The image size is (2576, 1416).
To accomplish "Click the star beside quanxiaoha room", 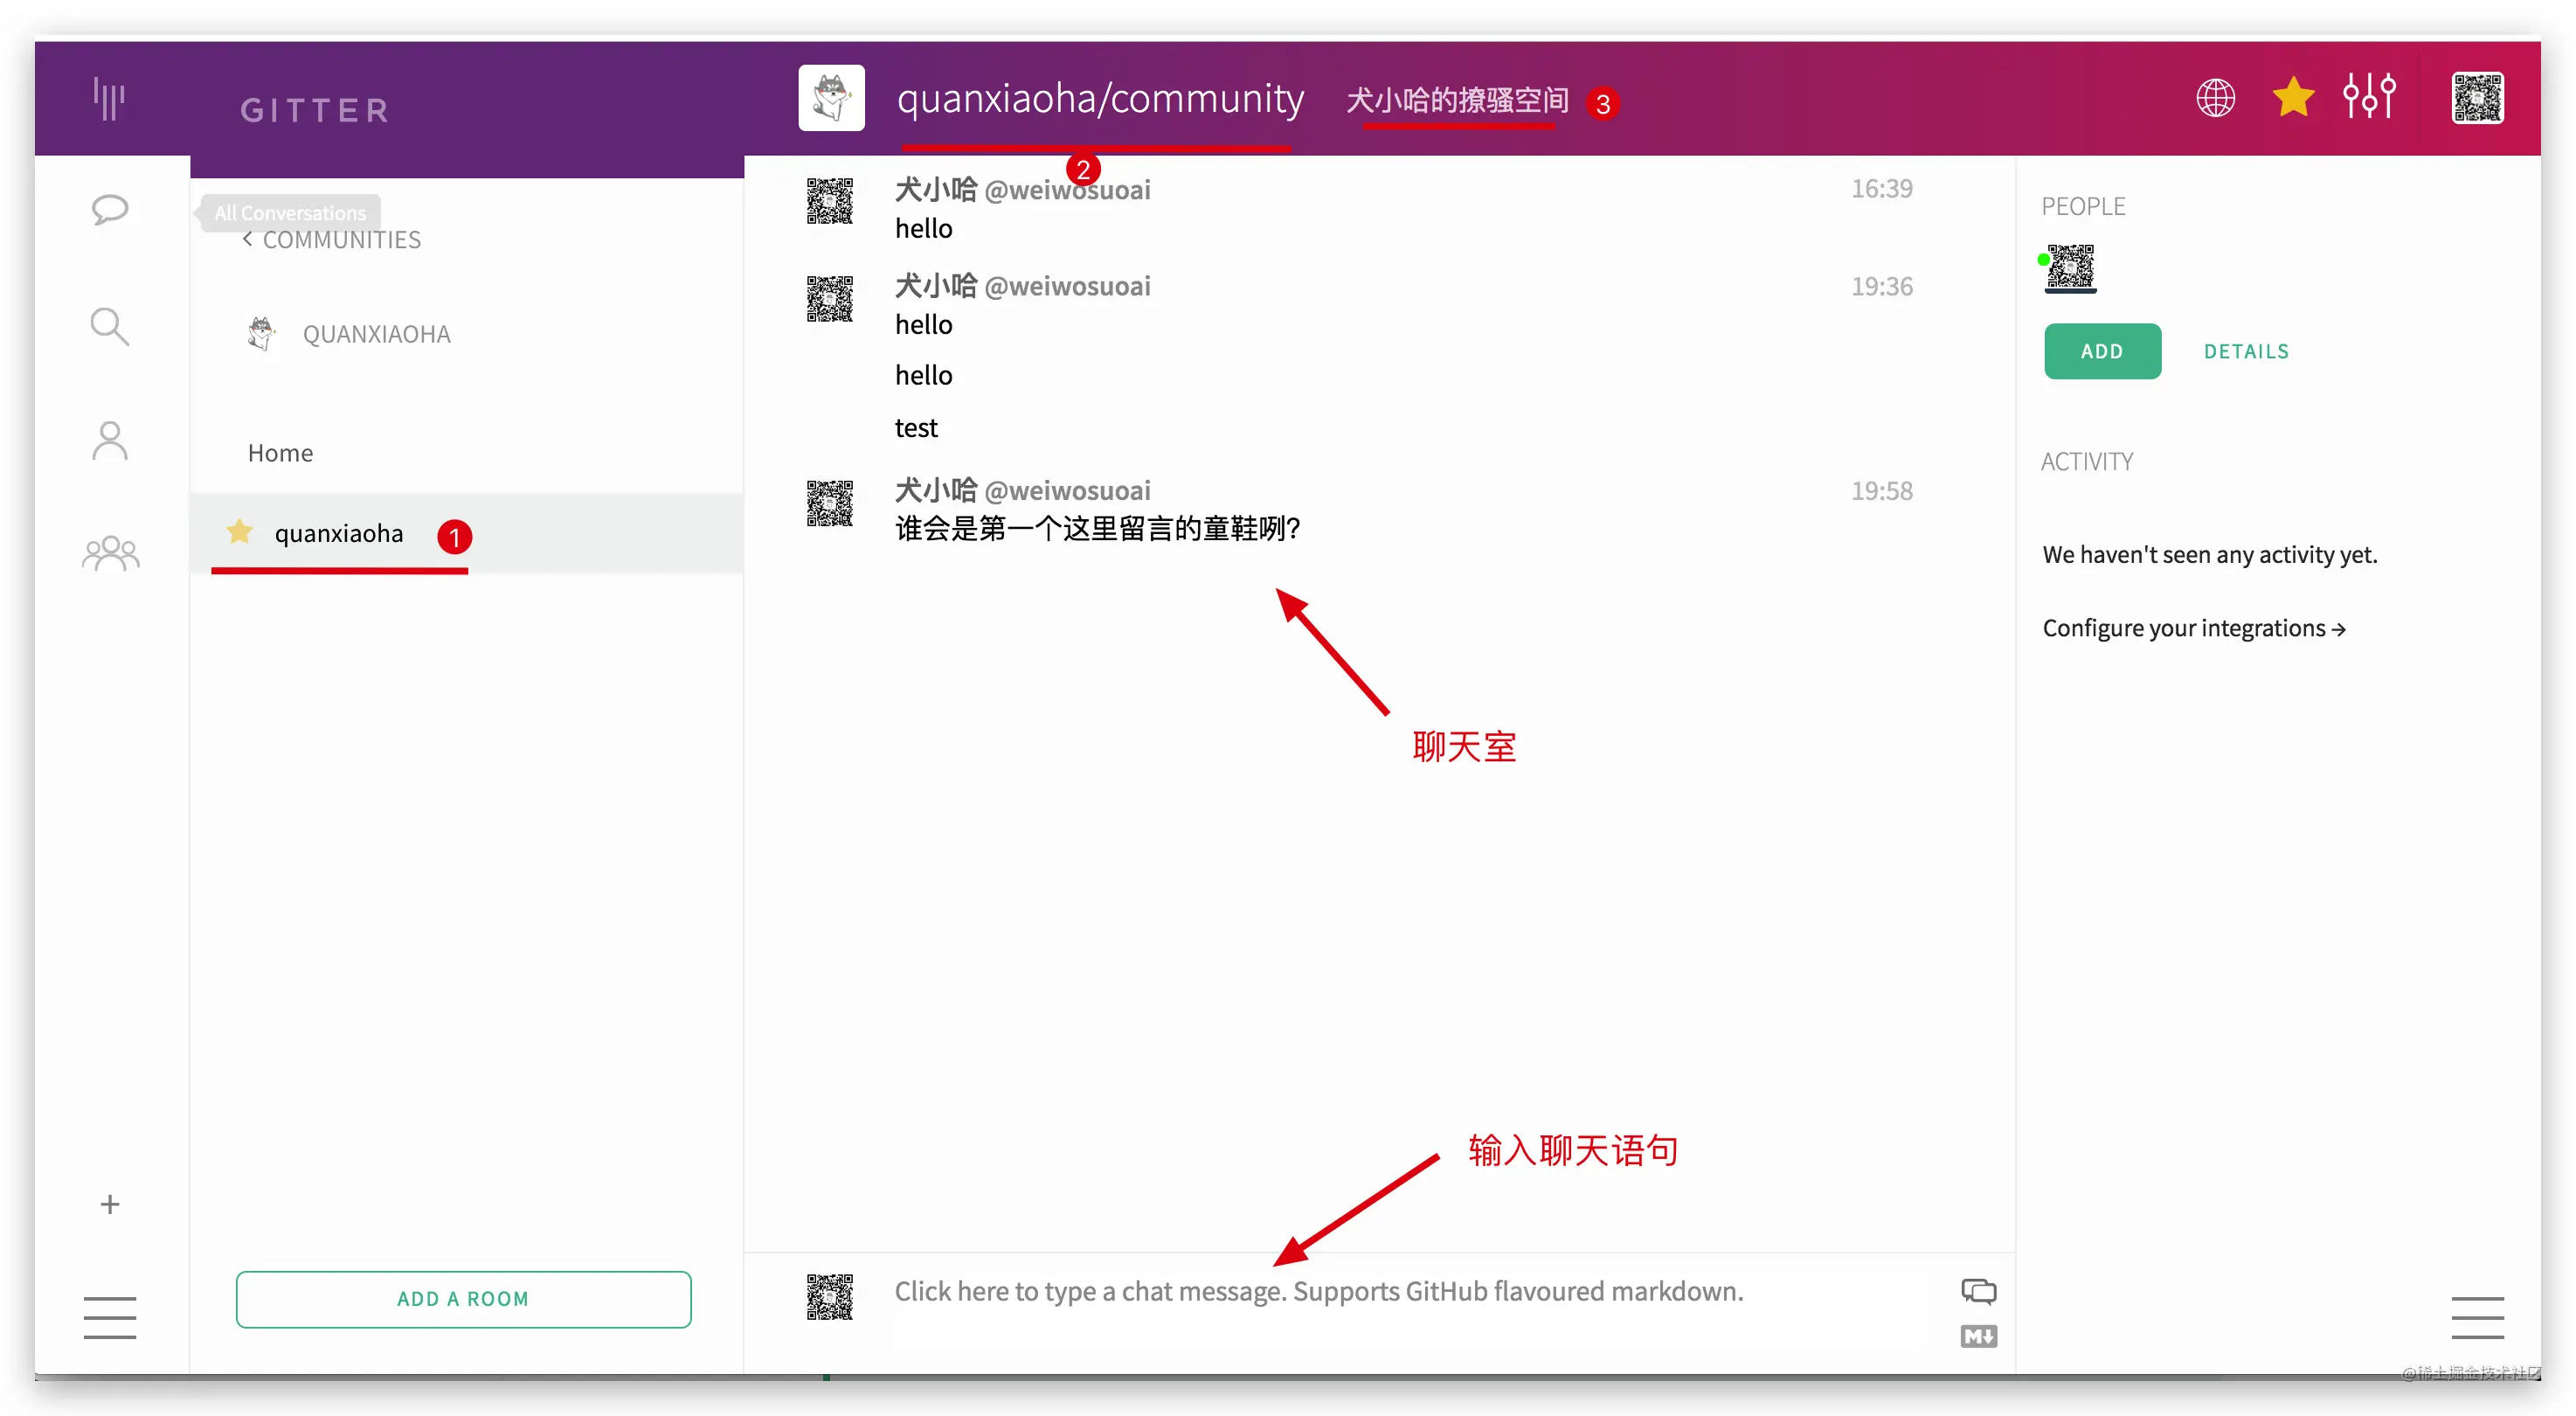I will click(x=239, y=531).
